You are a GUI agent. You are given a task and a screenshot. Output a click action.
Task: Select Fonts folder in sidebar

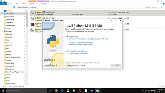8,78
